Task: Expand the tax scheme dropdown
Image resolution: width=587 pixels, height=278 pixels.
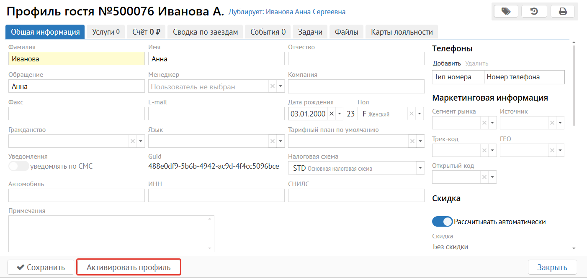Action: pos(420,169)
